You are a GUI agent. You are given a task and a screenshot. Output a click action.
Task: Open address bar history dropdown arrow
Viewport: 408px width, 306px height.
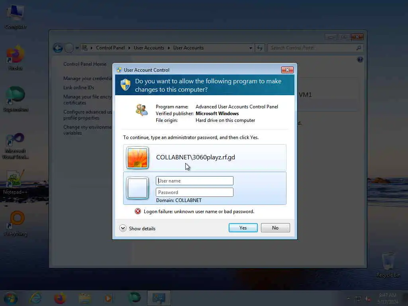[x=251, y=48]
